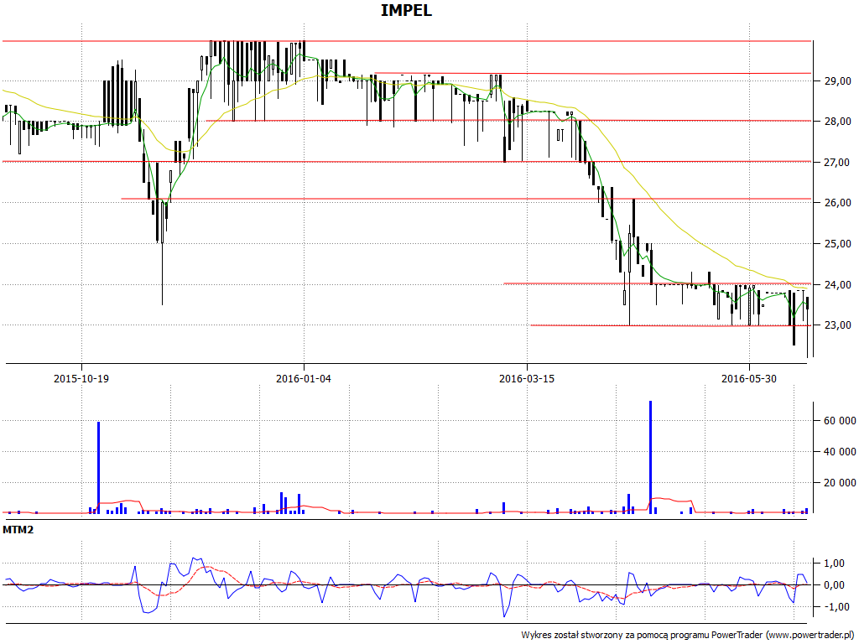Image resolution: width=859 pixels, height=644 pixels.
Task: Select the 2016-03-15 date label
Action: [x=527, y=378]
